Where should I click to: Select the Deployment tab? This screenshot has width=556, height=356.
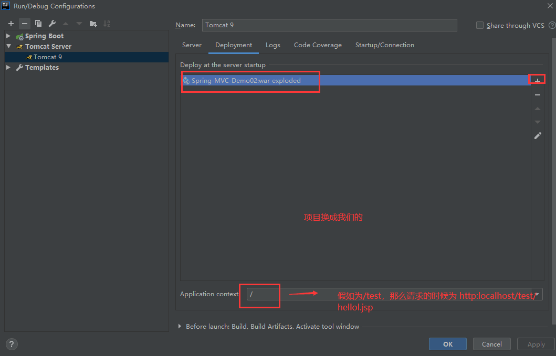coord(234,45)
